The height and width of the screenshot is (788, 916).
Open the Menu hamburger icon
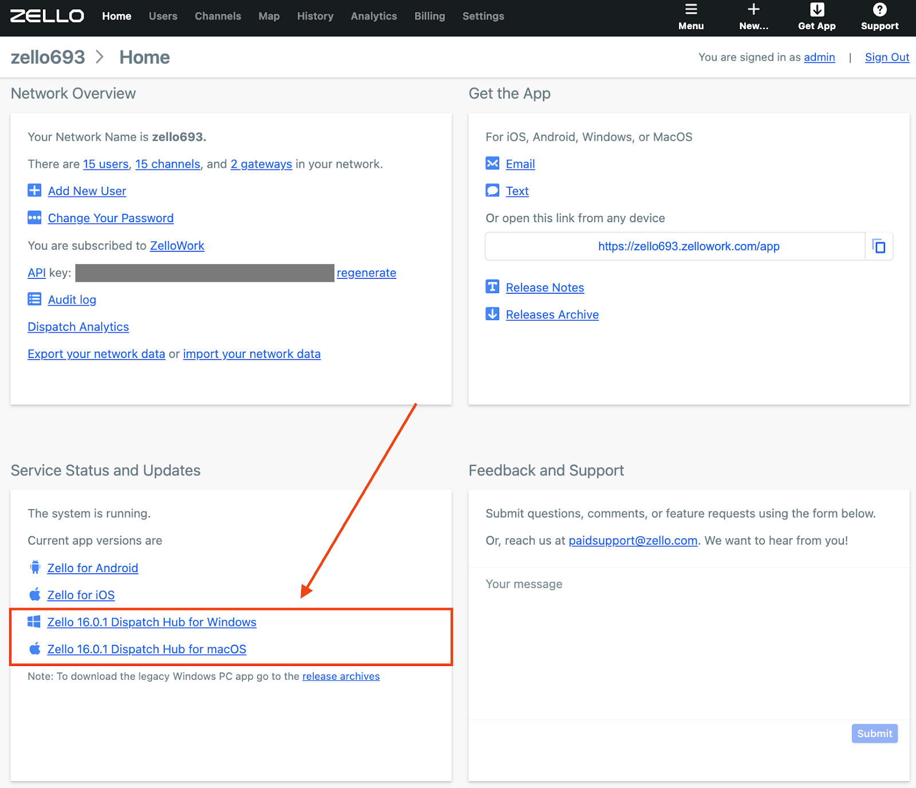point(691,9)
